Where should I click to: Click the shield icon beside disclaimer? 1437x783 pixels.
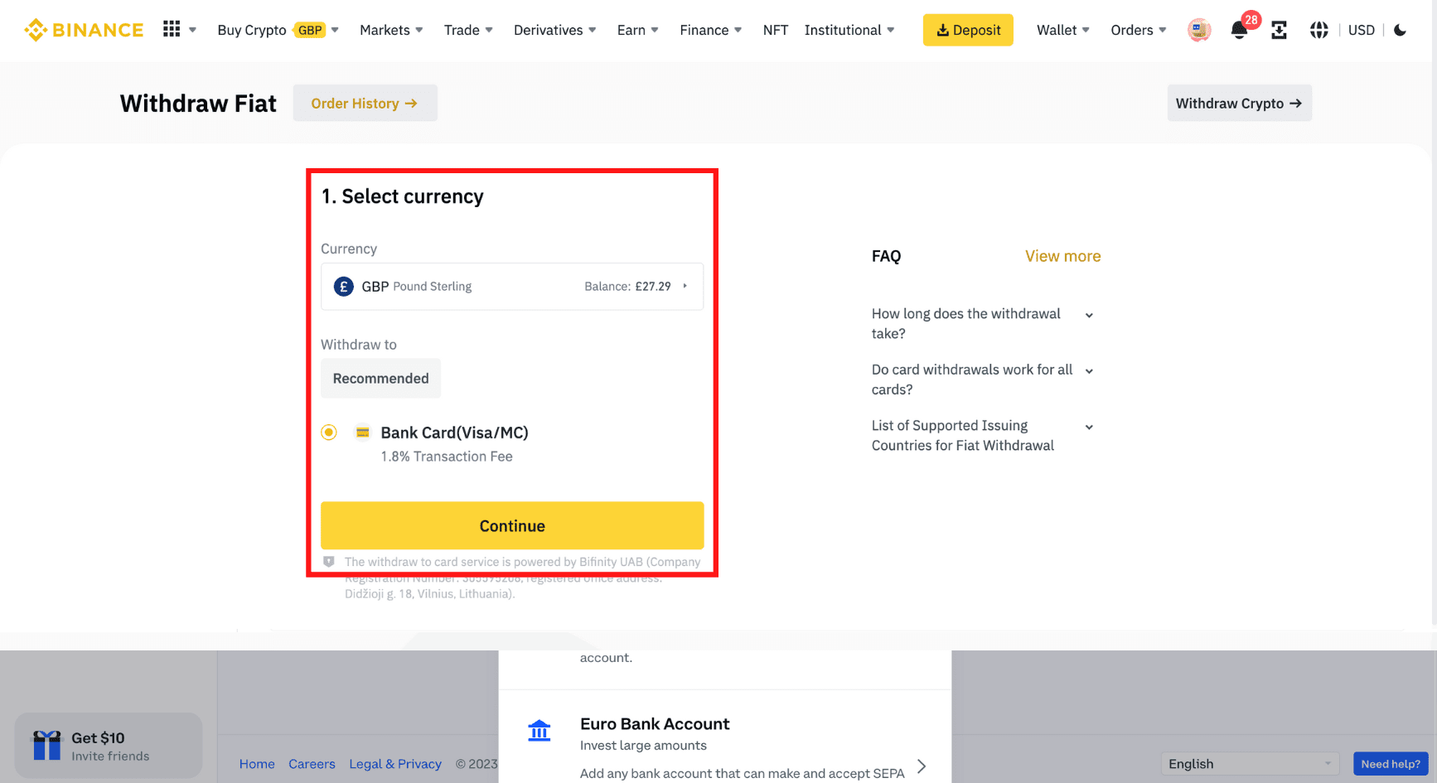[x=329, y=562]
